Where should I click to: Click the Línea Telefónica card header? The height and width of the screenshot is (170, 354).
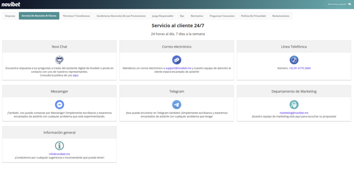(x=294, y=47)
